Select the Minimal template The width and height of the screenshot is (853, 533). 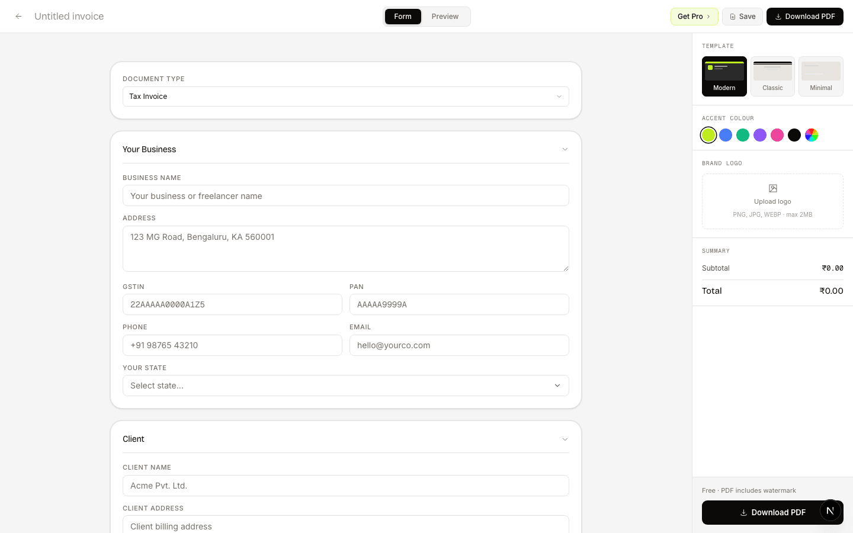coord(821,76)
